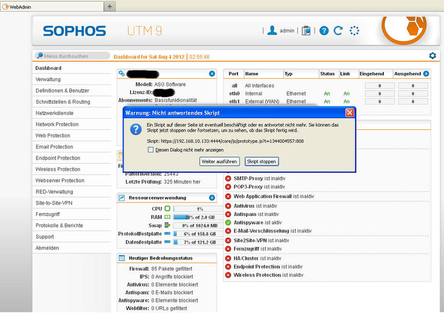Expand the interfaces table arrow by Ausgehend
This screenshot has height=313, width=444.
(x=426, y=74)
